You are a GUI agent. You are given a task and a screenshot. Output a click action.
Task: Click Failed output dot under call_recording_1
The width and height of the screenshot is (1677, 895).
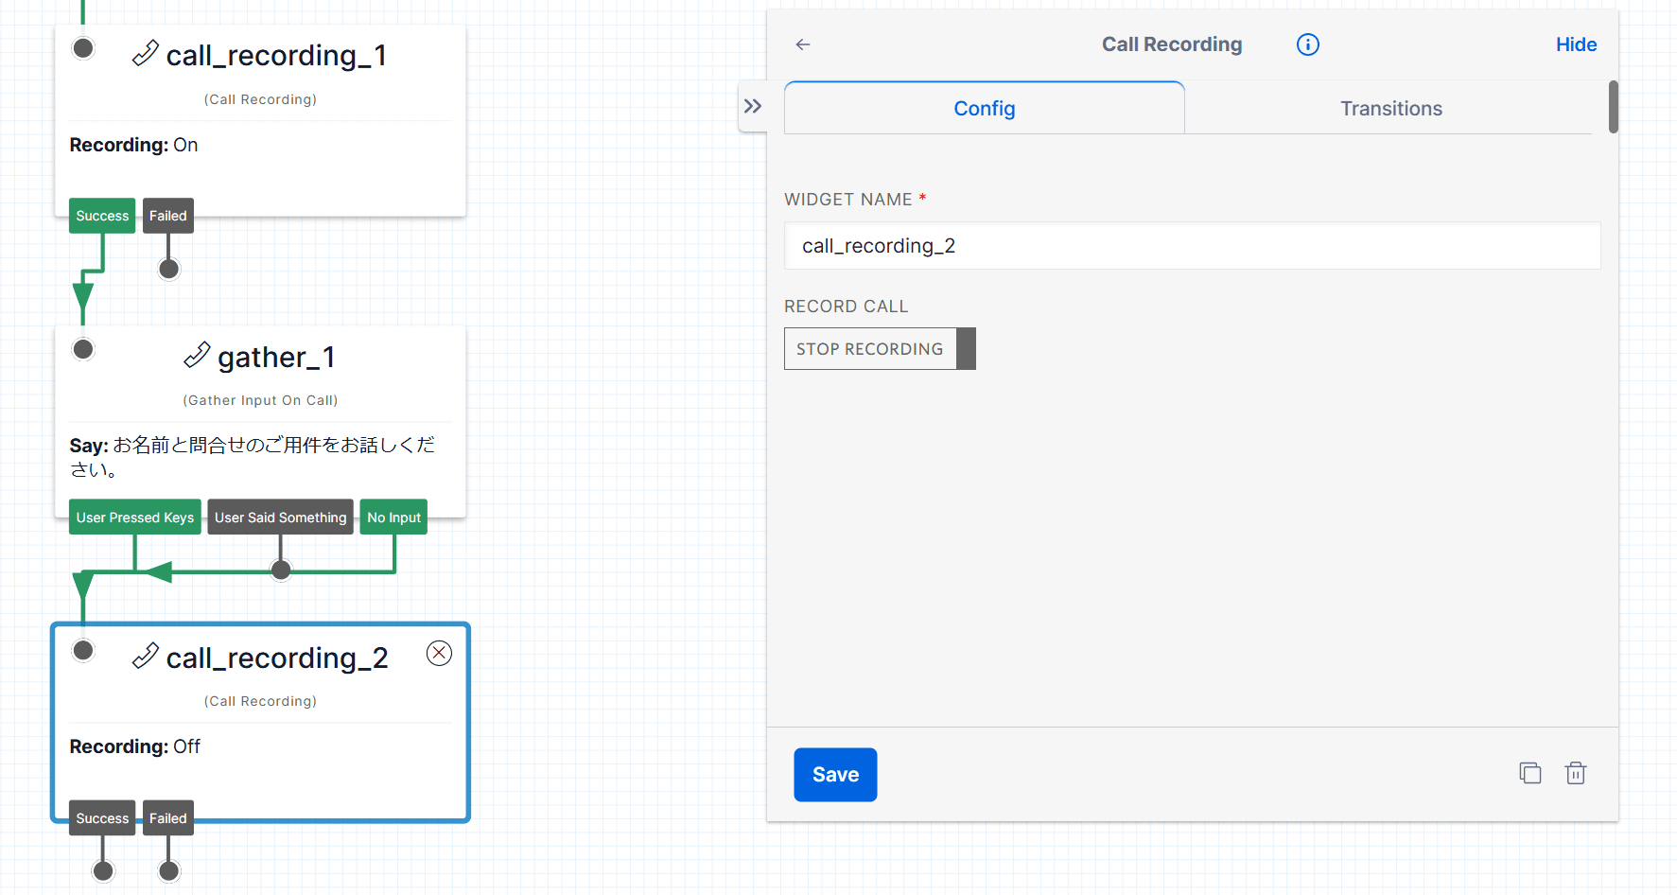click(169, 269)
